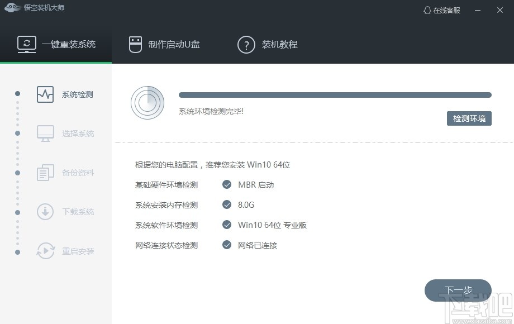This screenshot has height=324, width=514.
Task: Click the 下载系统 download icon
Action: (45, 212)
